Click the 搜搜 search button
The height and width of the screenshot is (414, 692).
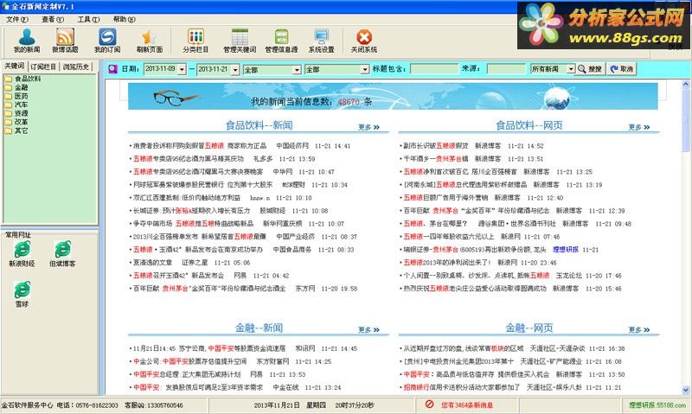(x=590, y=69)
